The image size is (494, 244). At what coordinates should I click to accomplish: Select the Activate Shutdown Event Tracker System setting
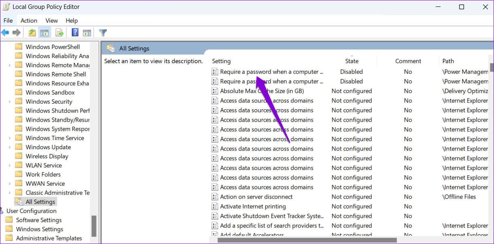point(272,216)
